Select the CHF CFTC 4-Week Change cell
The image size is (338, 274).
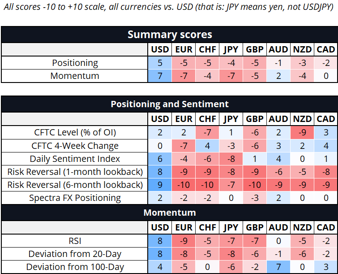pyautogui.click(x=207, y=146)
